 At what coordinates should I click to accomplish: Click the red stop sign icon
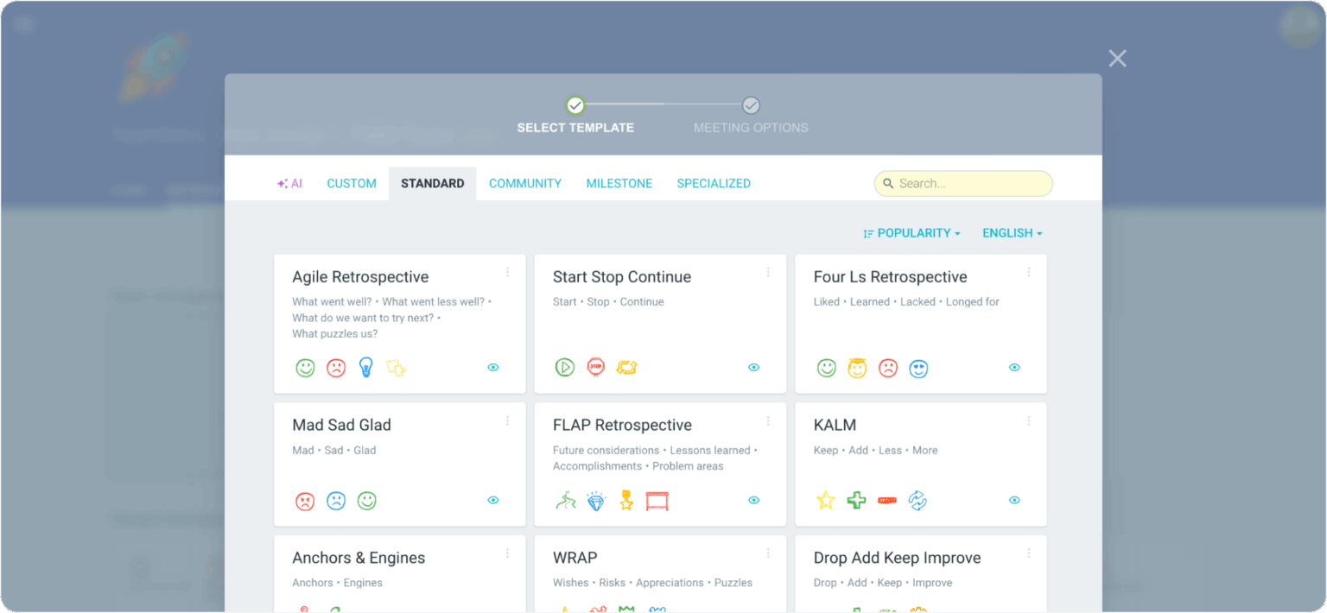(596, 367)
